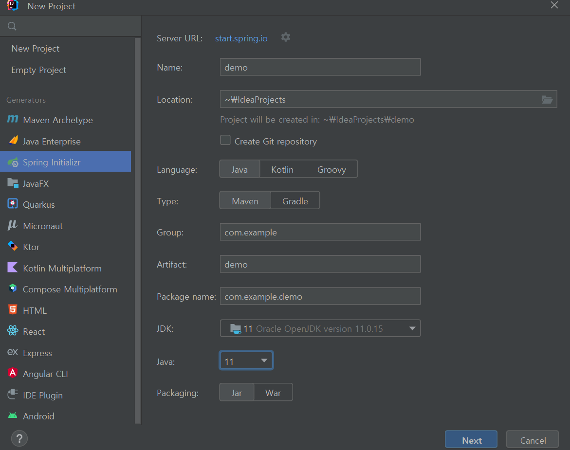The width and height of the screenshot is (570, 450).
Task: Open help with question mark button
Action: coord(19,438)
